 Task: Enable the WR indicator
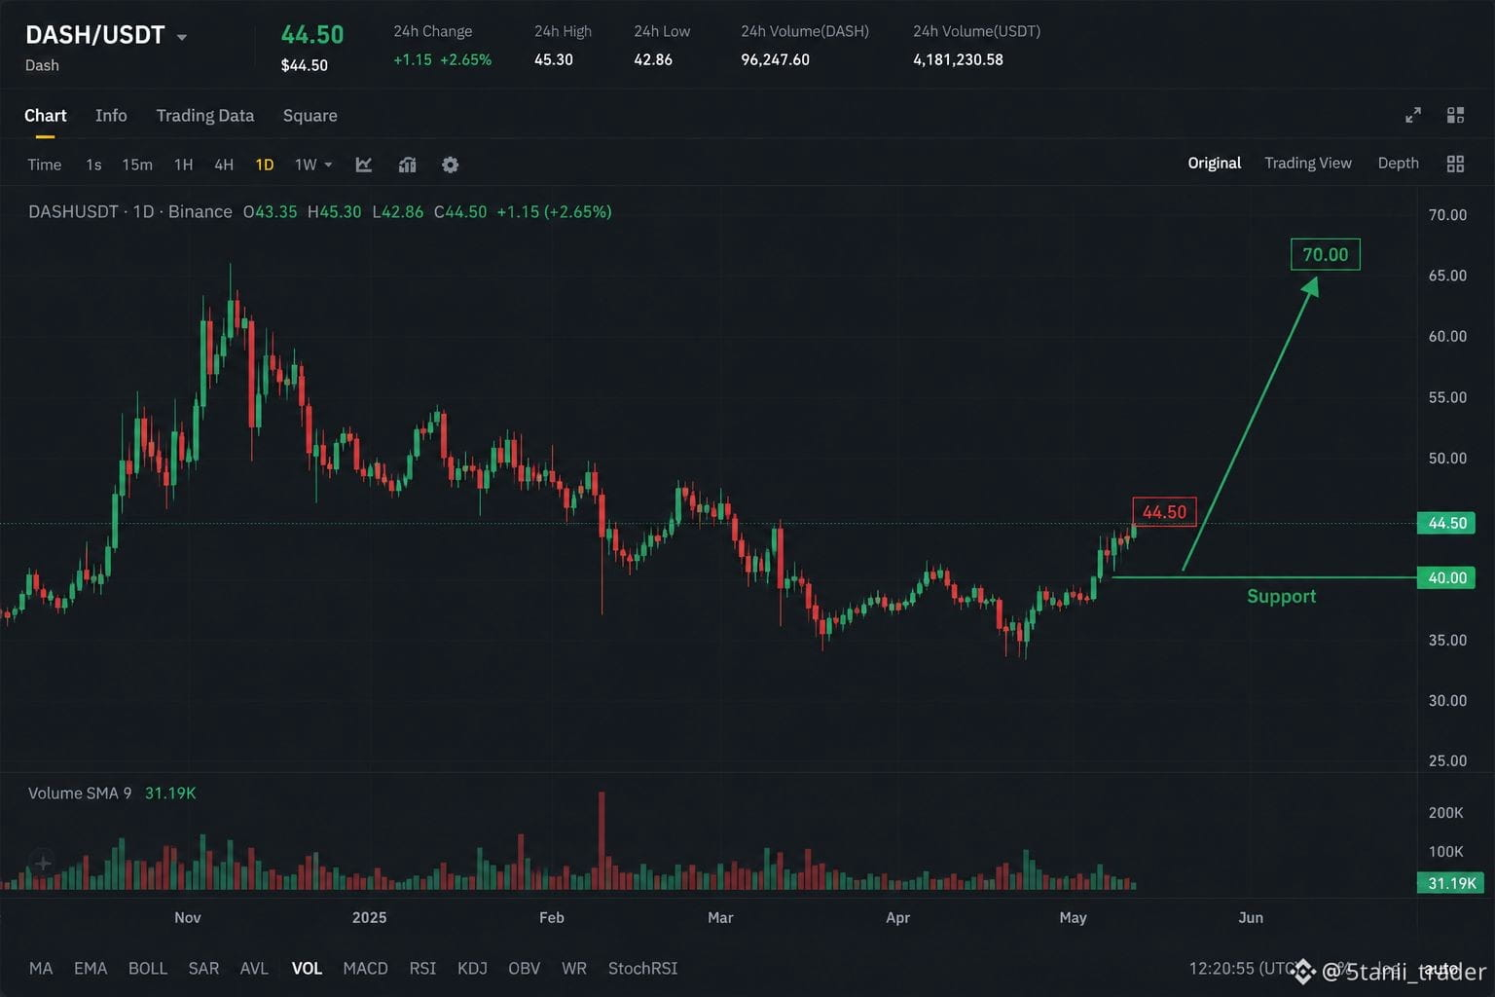pos(574,968)
